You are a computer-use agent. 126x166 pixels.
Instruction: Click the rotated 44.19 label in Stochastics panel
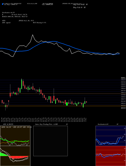122,138
